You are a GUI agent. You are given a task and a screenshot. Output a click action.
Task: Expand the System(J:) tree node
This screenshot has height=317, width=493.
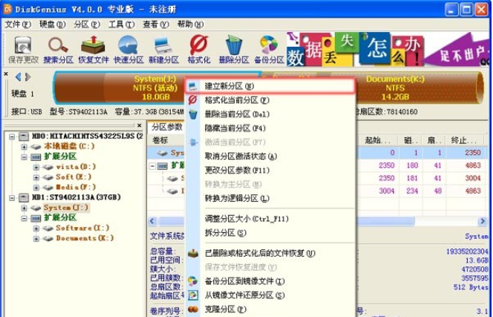pyautogui.click(x=24, y=208)
